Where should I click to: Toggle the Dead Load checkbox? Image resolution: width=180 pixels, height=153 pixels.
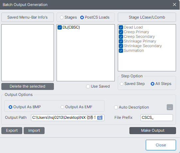pos(121,27)
